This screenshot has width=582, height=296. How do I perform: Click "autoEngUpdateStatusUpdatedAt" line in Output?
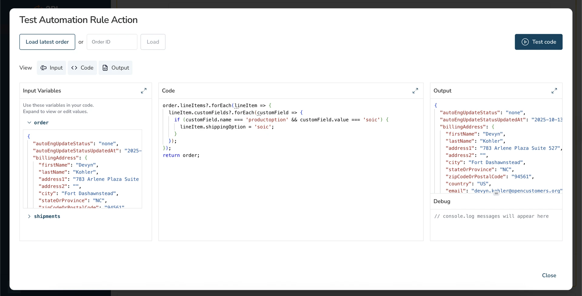(x=501, y=120)
